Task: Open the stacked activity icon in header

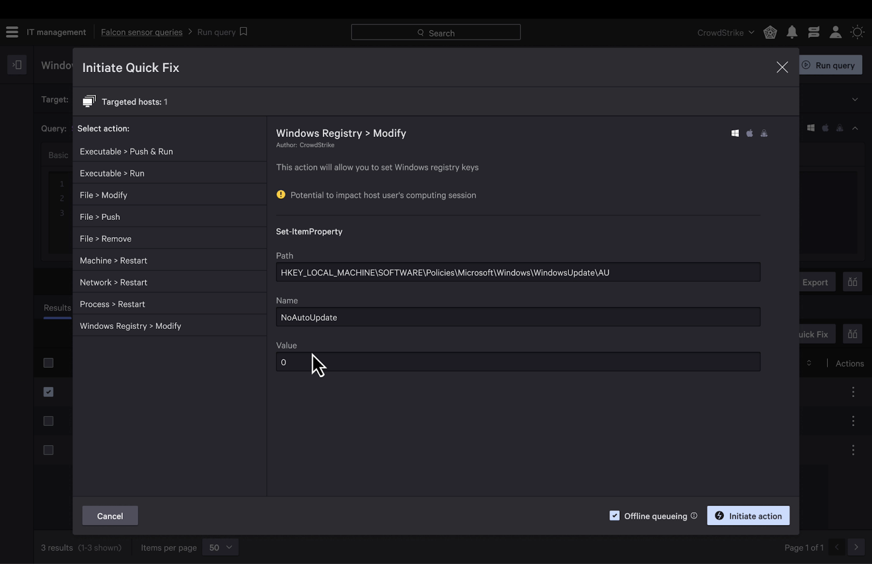Action: pos(814,32)
